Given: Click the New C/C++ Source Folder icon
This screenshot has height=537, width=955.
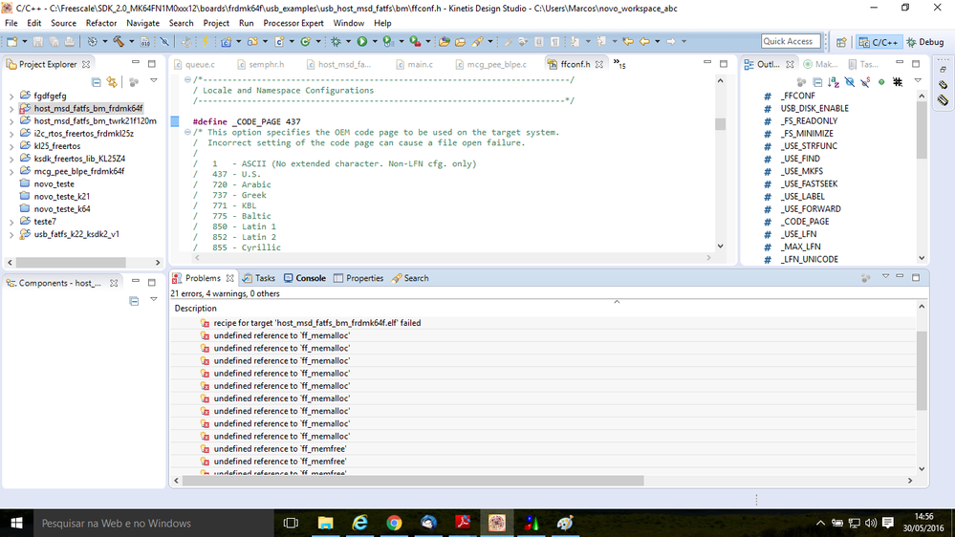Looking at the screenshot, I should pos(252,41).
